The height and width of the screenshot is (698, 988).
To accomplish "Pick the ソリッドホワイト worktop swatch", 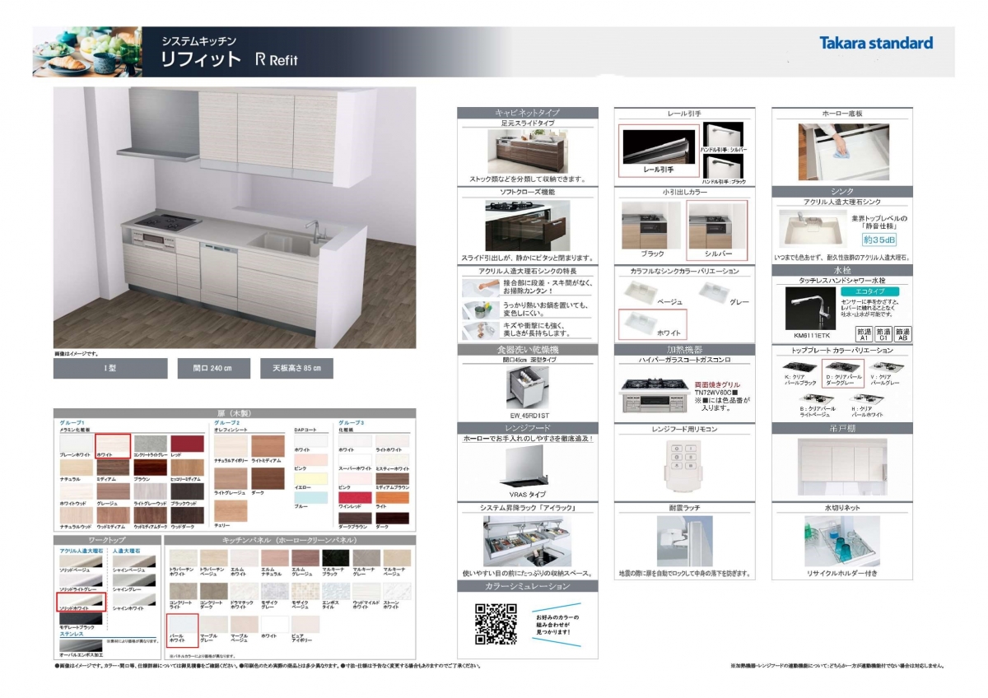I will (81, 602).
